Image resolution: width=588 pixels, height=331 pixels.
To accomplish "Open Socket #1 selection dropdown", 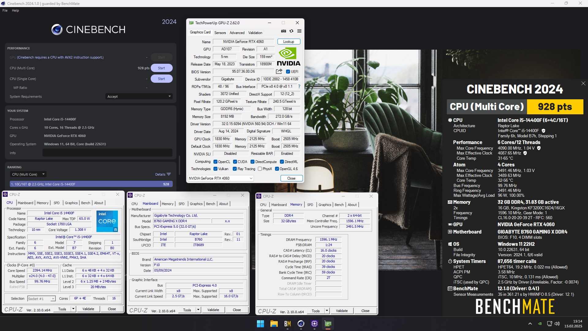I will click(x=41, y=299).
